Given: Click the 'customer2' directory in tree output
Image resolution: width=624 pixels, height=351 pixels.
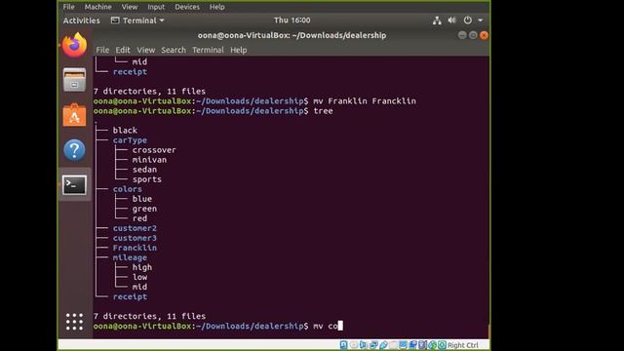Looking at the screenshot, I should click(x=135, y=228).
